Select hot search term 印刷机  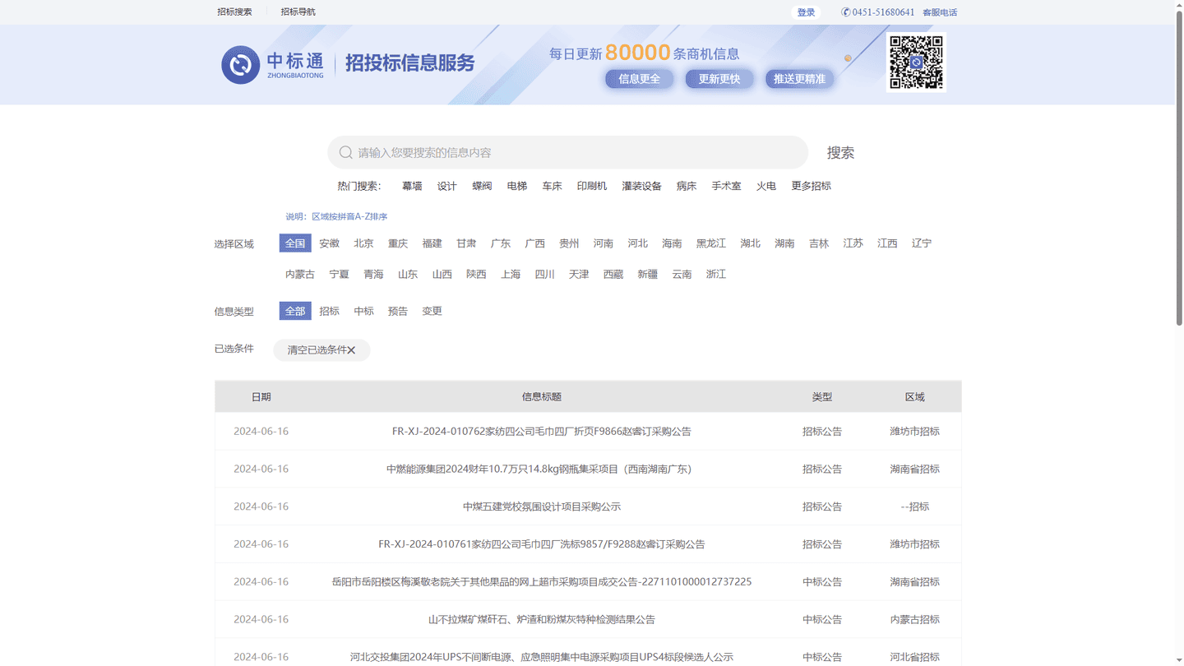592,186
